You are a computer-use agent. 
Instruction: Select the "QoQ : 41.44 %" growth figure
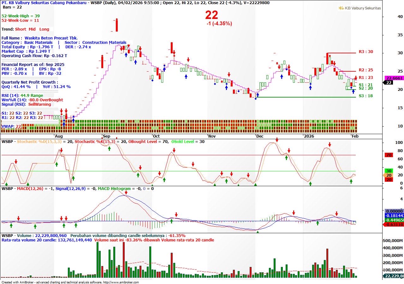[16, 86]
